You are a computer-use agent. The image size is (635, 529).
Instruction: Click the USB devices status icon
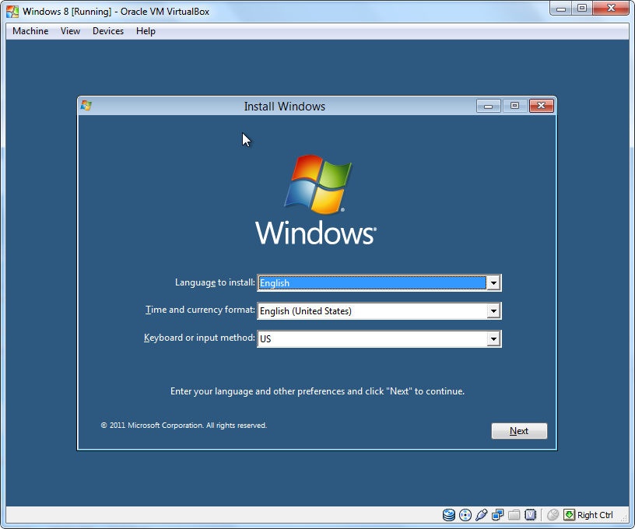(482, 515)
